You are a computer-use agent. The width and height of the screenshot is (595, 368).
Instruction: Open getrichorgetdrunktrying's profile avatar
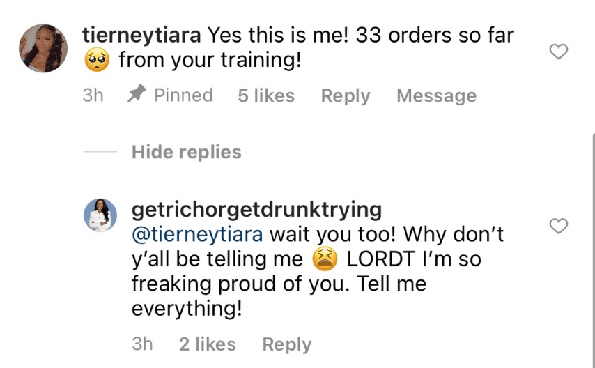click(100, 215)
